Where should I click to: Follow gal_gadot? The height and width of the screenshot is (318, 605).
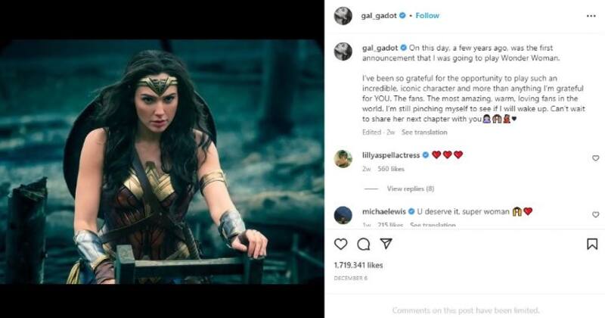[x=427, y=15]
